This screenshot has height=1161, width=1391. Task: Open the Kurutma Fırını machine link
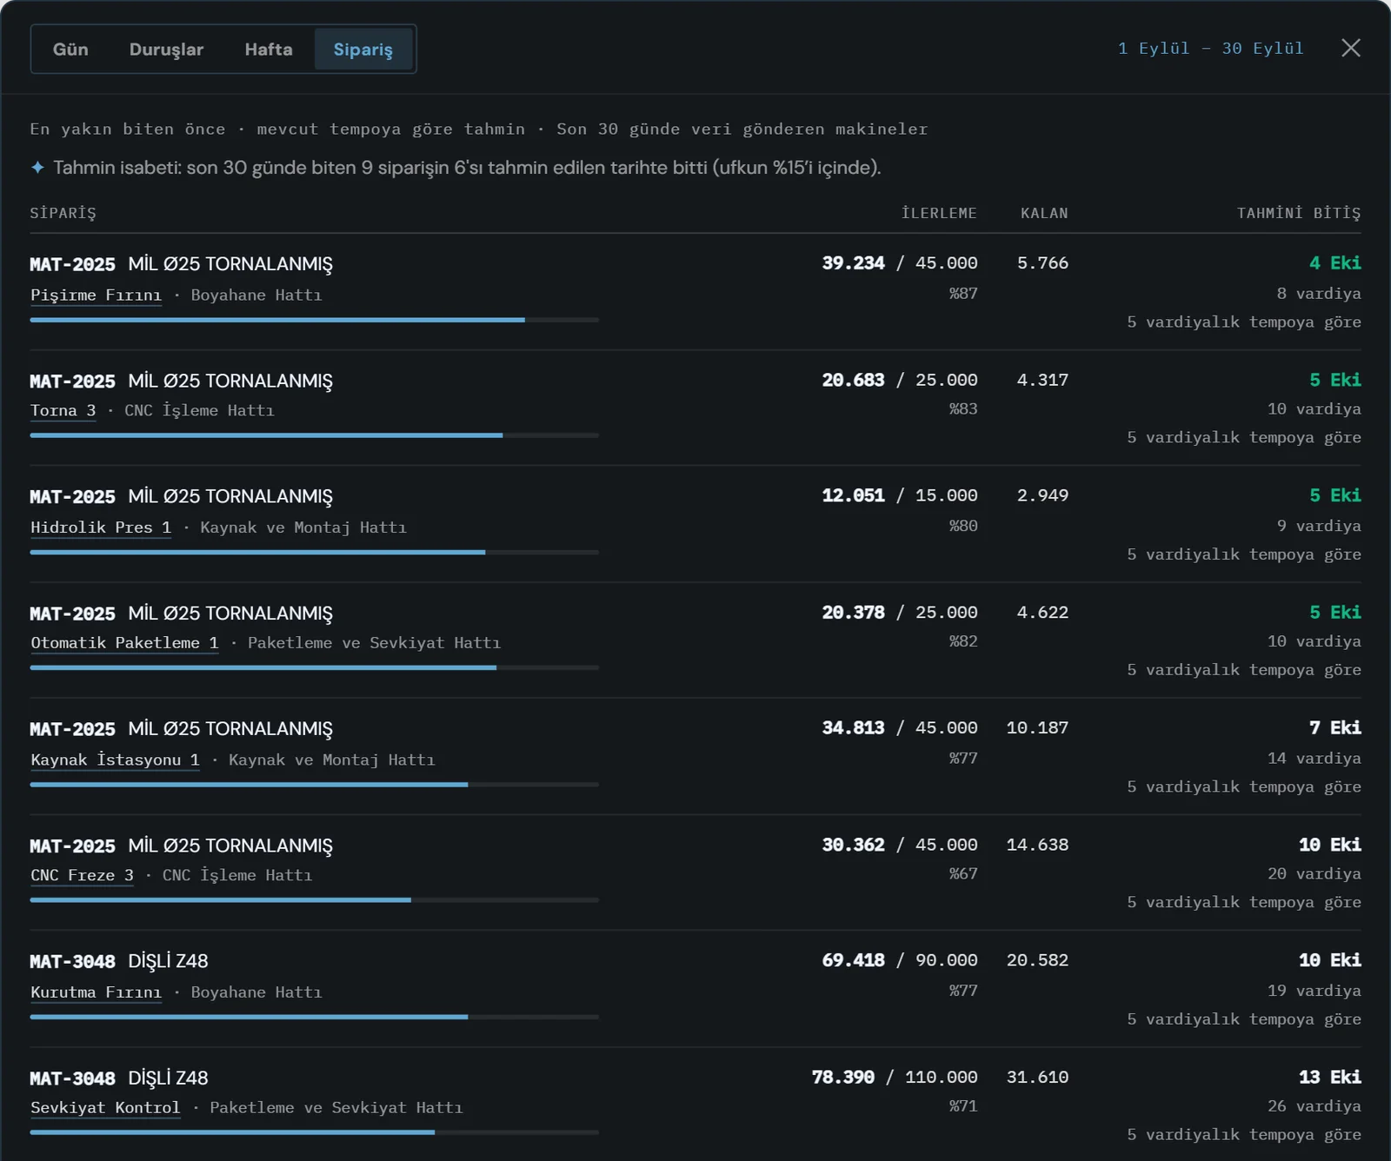pos(97,992)
